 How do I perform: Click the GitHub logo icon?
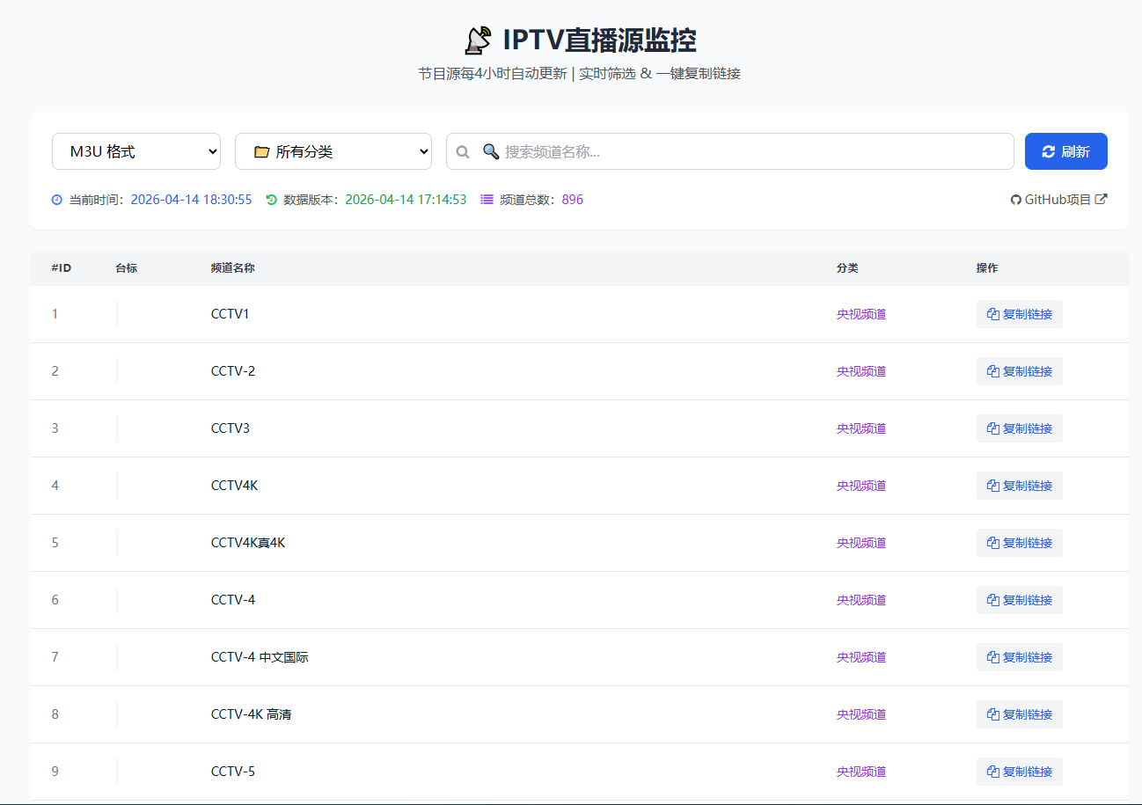tap(1016, 200)
